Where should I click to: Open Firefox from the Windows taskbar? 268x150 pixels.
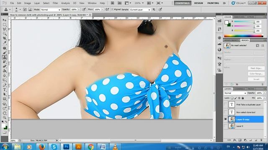42,147
